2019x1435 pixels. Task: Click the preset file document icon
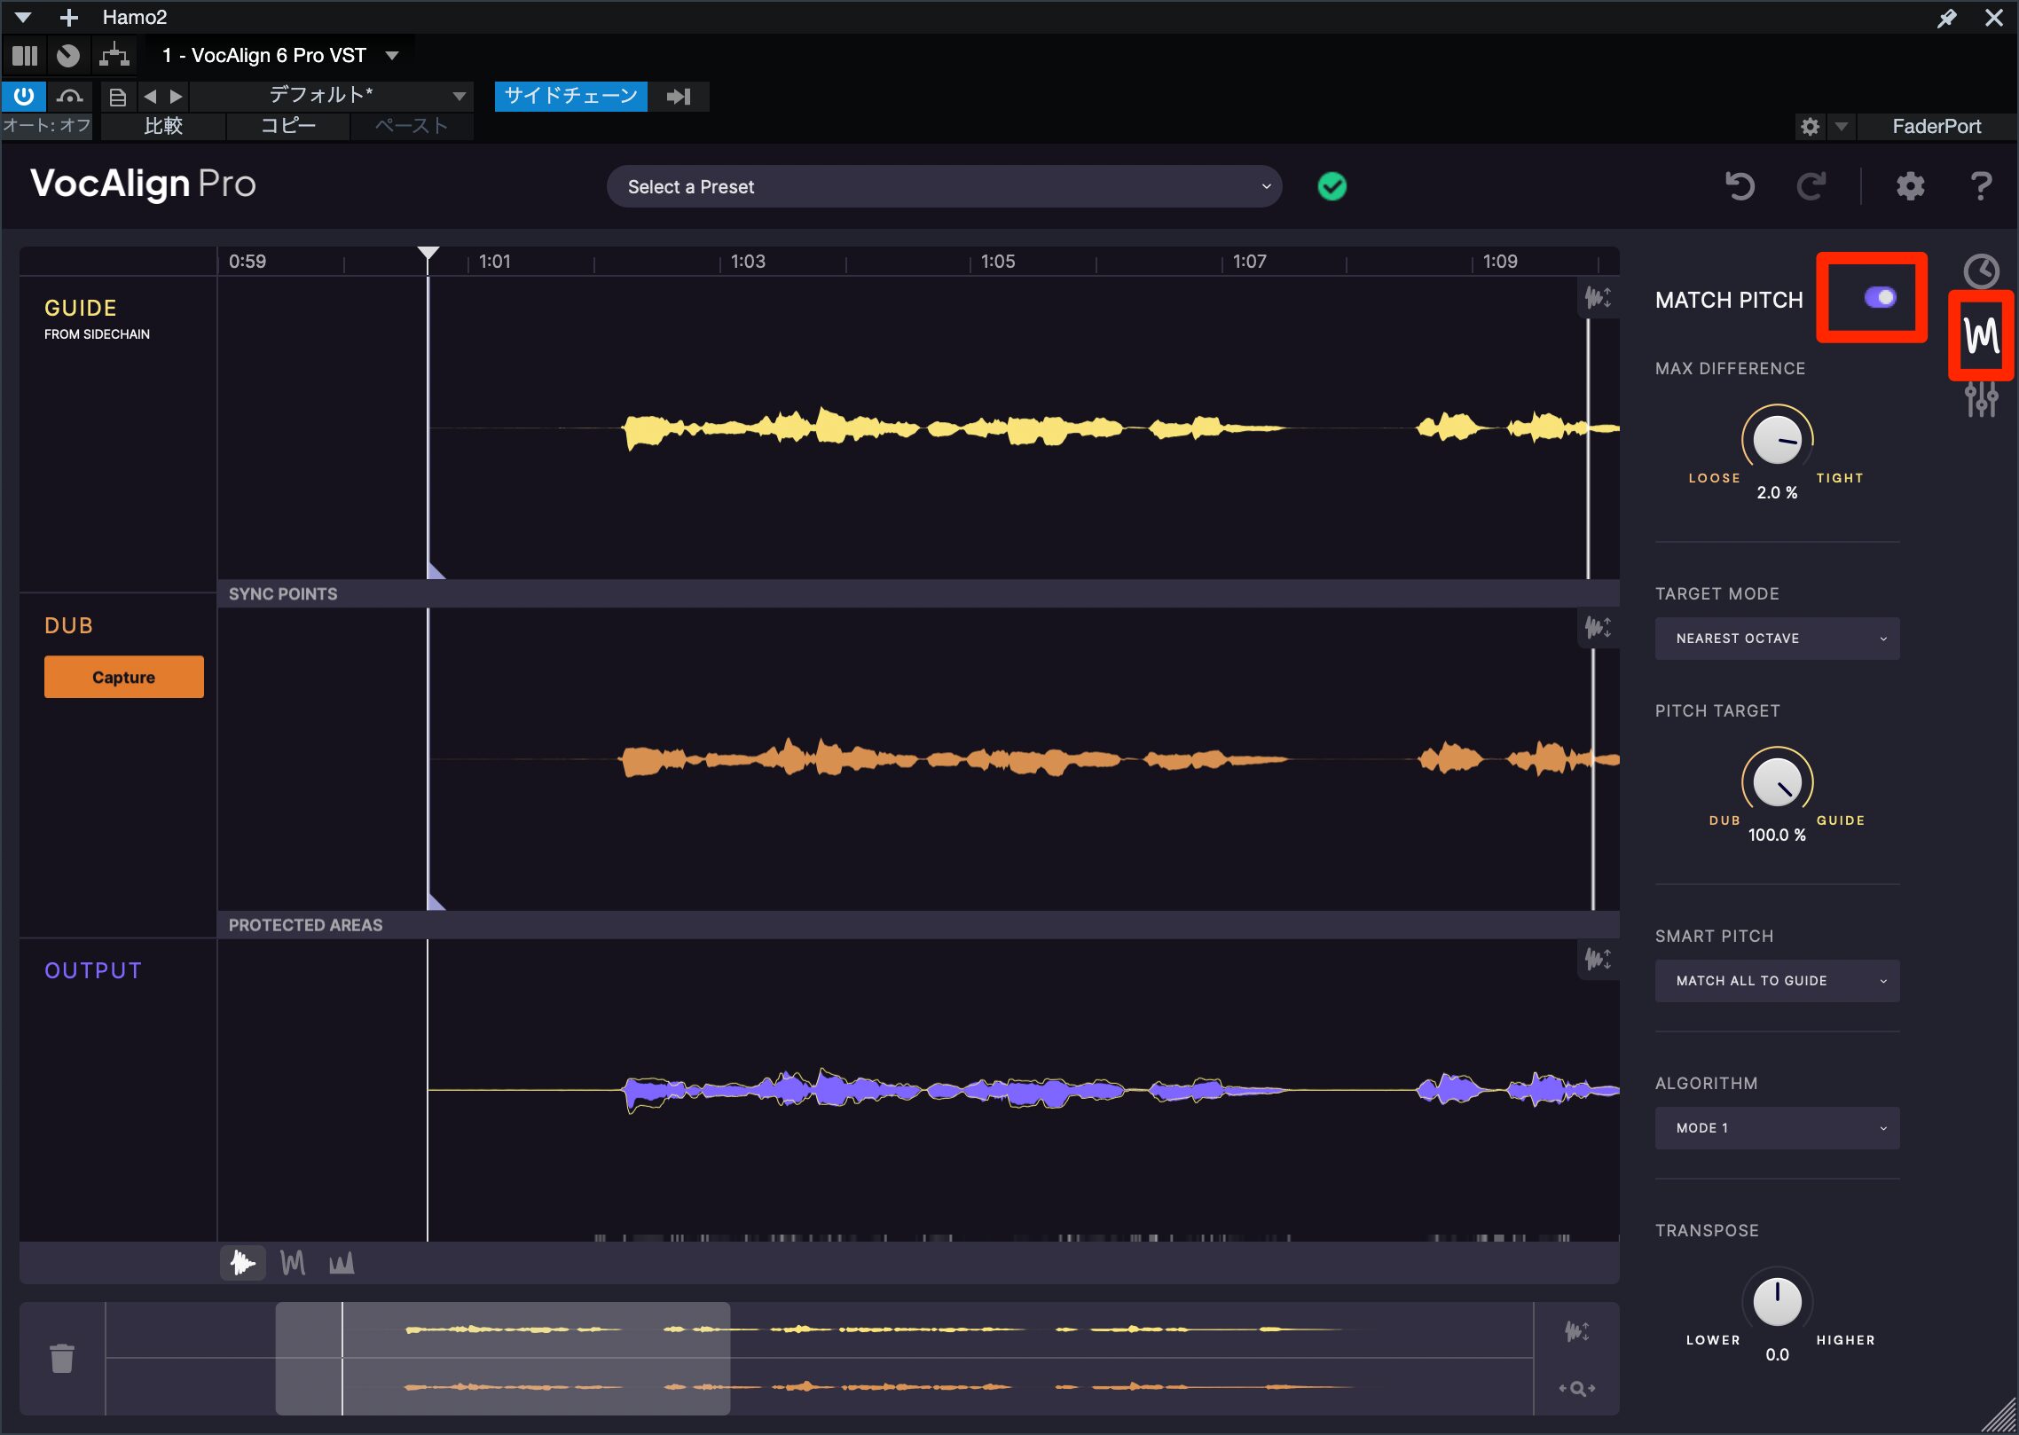118,96
